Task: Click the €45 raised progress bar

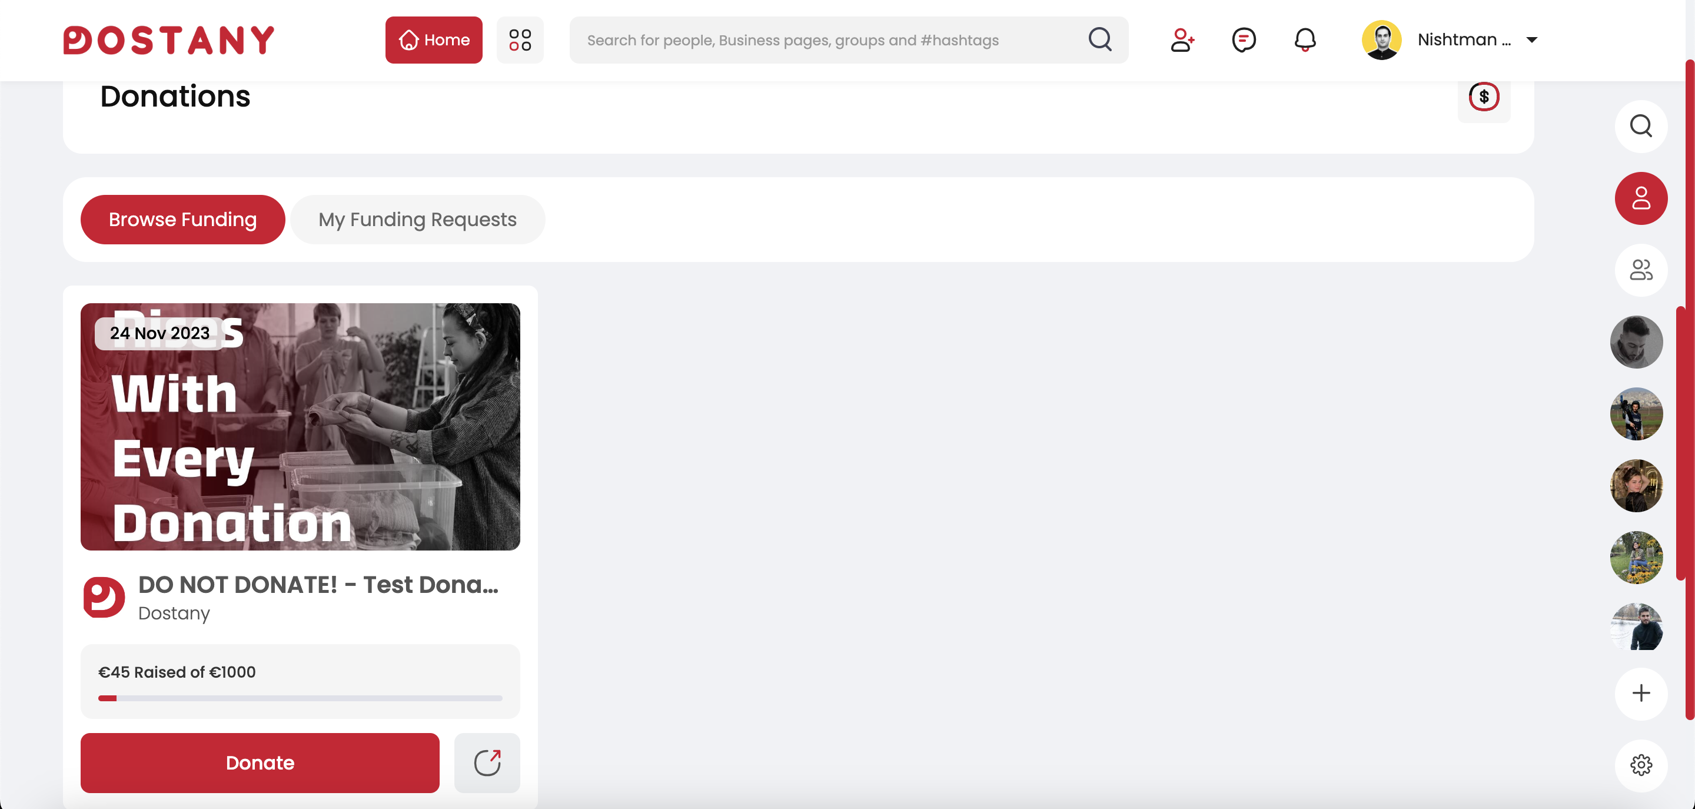Action: [x=300, y=698]
